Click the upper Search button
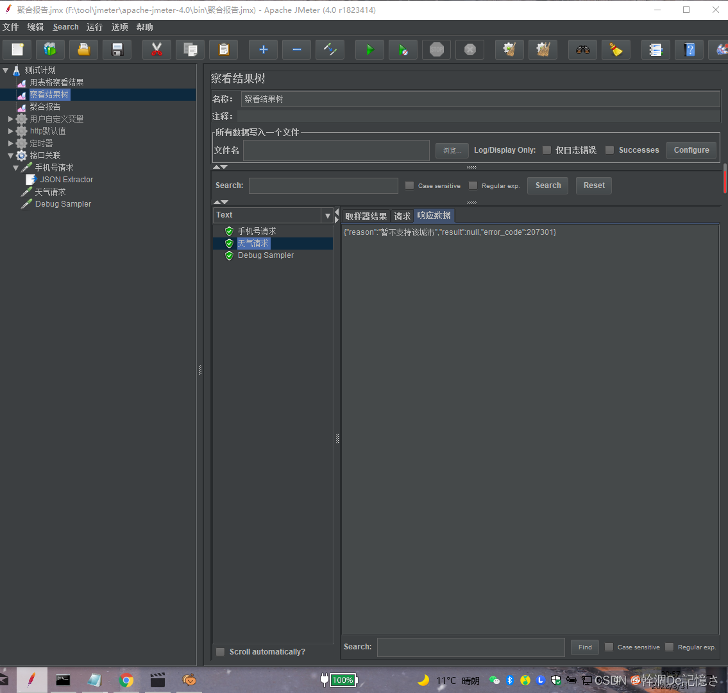 point(548,185)
